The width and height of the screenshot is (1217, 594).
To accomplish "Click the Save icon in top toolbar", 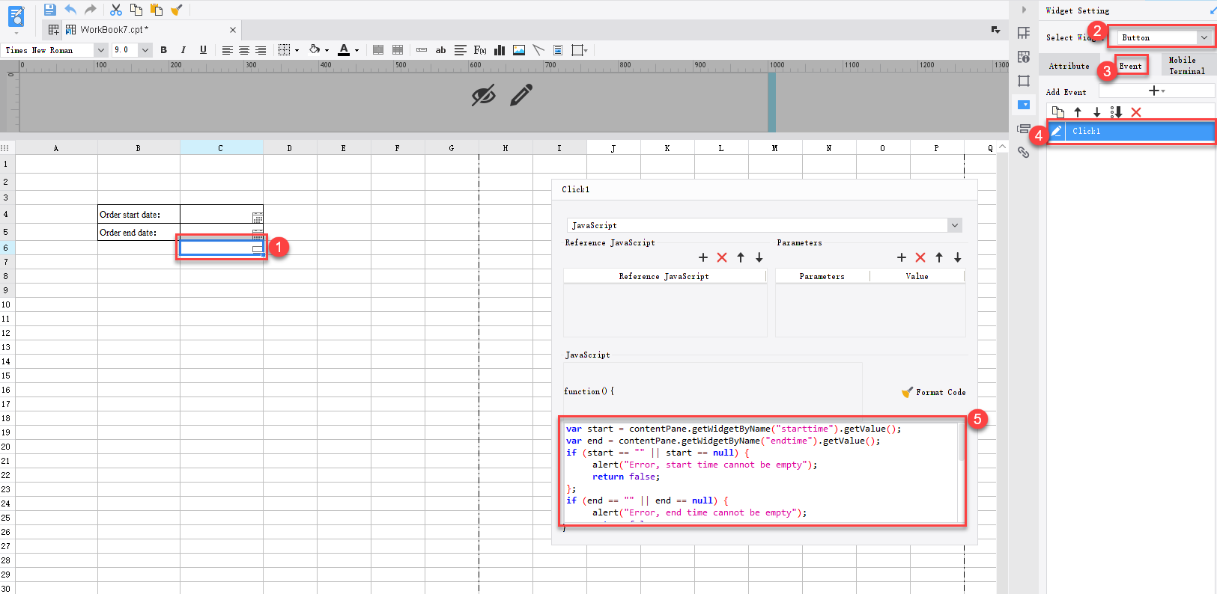I will (49, 10).
